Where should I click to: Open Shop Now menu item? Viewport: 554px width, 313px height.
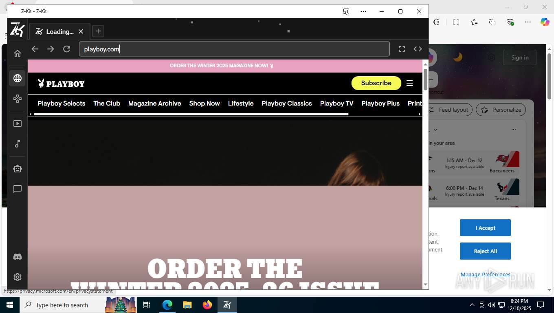(204, 104)
